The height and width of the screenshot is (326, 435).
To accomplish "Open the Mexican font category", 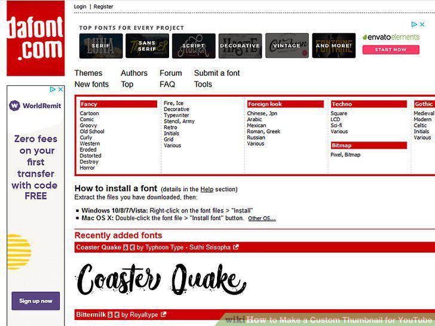I will click(256, 125).
